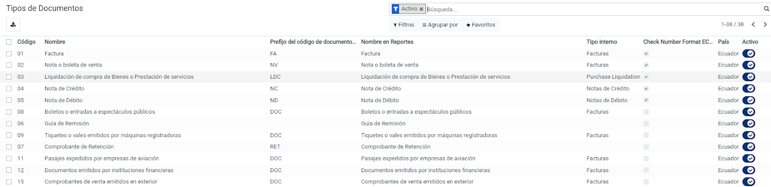
Task: Toggle Activo switch for Pasajes expedidos row
Action: (749, 159)
